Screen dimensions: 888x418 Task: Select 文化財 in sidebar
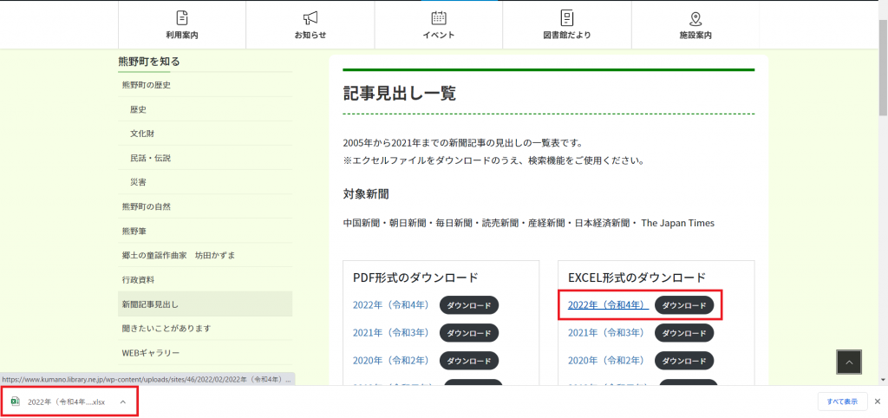142,134
